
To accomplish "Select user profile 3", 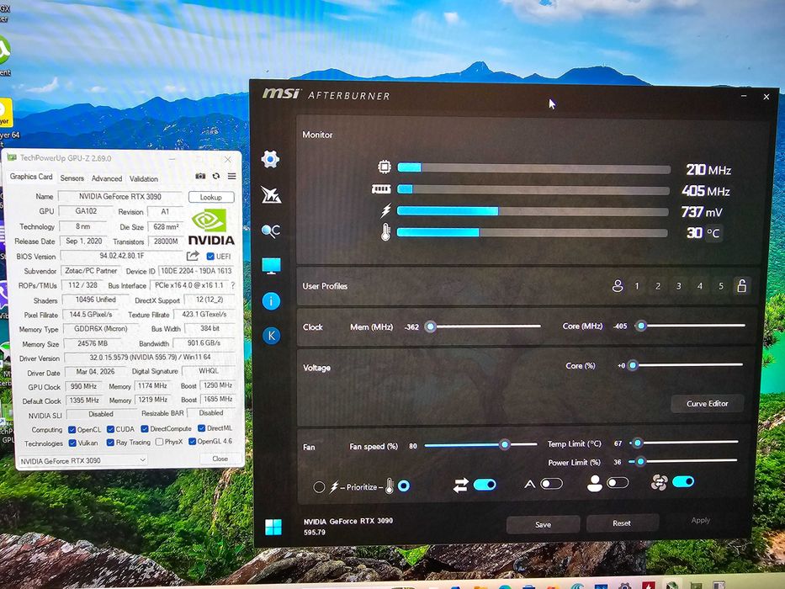I will pyautogui.click(x=679, y=286).
